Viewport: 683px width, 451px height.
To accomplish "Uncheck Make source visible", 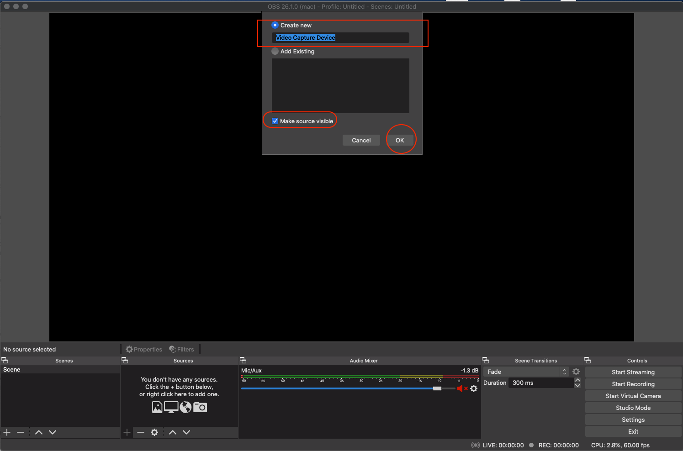I will point(275,121).
